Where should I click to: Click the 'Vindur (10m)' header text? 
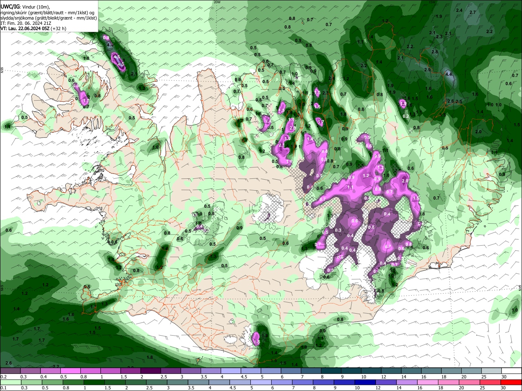35,7
